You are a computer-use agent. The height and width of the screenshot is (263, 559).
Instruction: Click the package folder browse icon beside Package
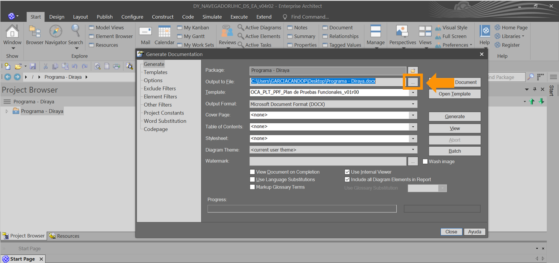click(x=413, y=71)
